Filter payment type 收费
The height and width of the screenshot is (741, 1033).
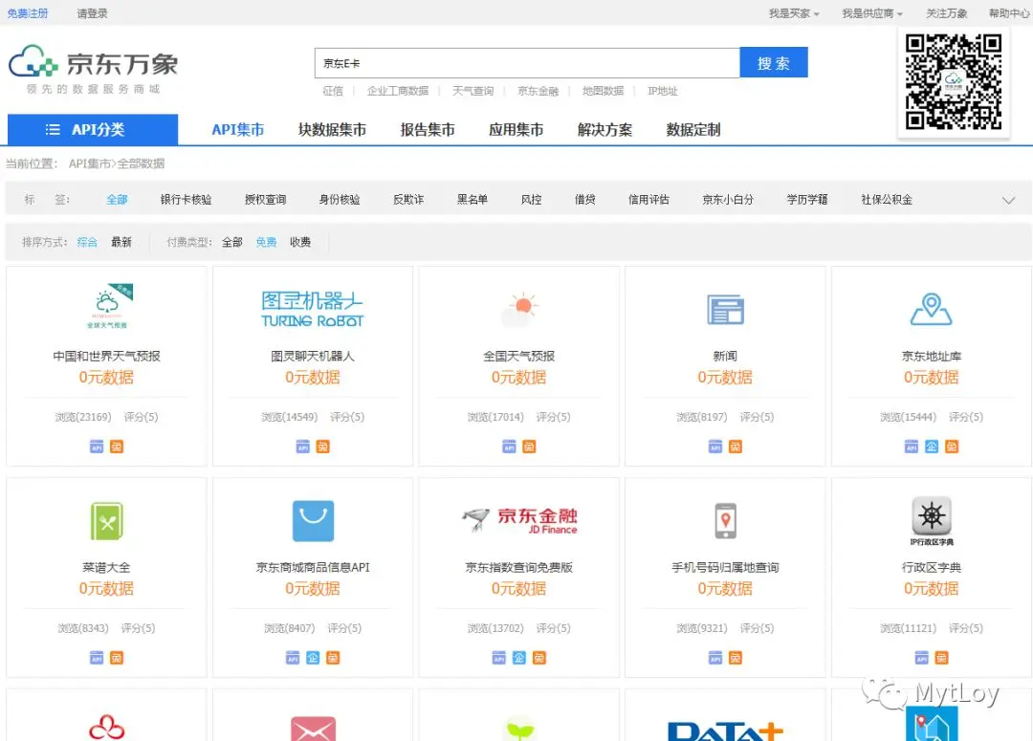[x=300, y=243]
